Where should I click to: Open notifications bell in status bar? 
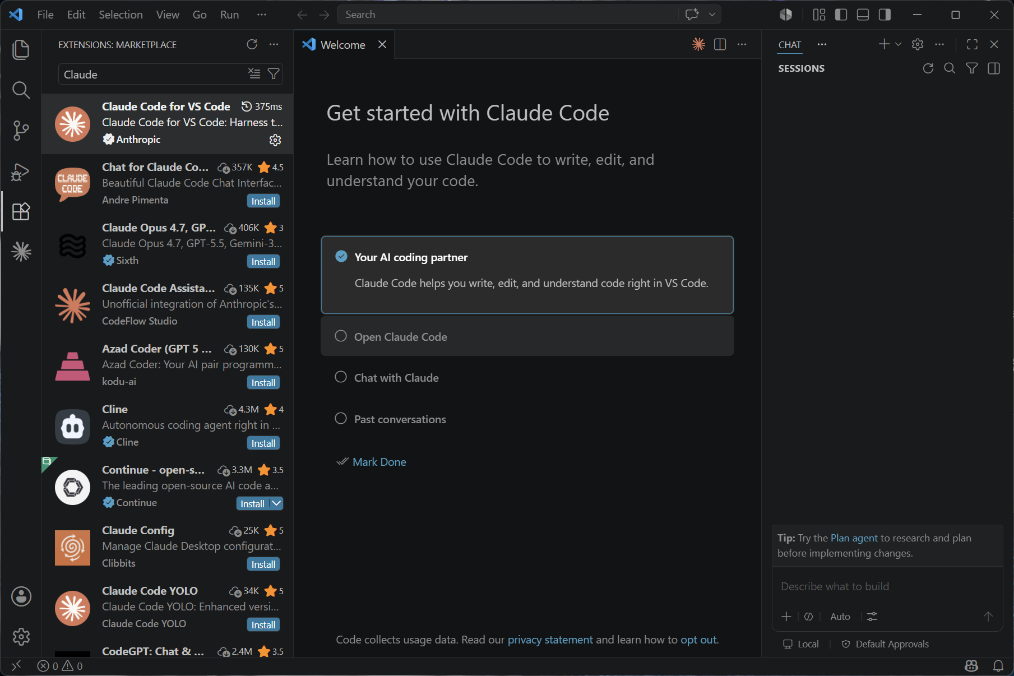998,666
